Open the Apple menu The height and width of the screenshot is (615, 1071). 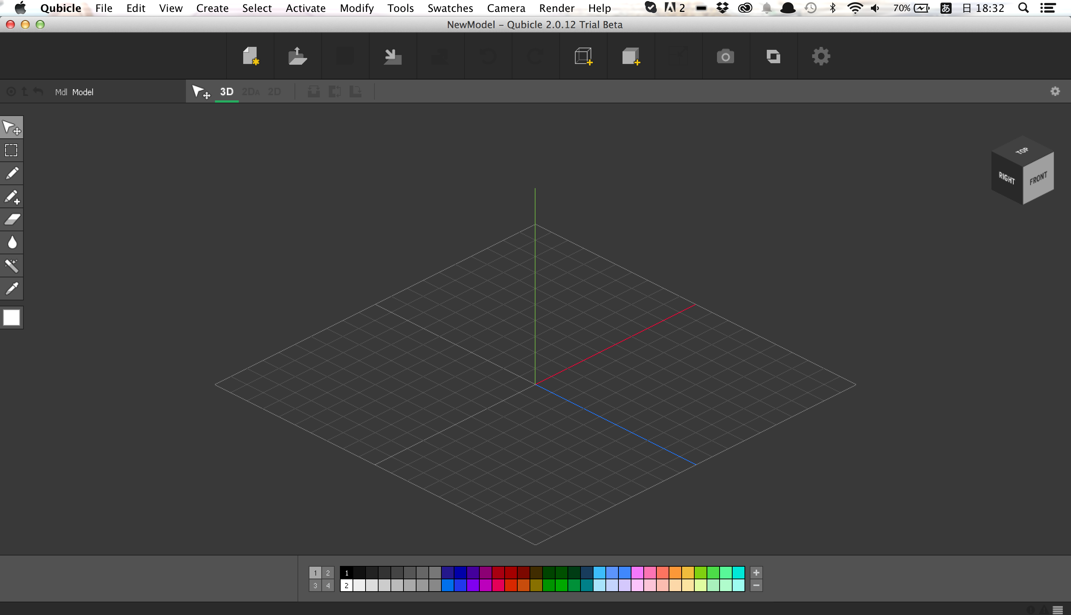click(x=20, y=8)
